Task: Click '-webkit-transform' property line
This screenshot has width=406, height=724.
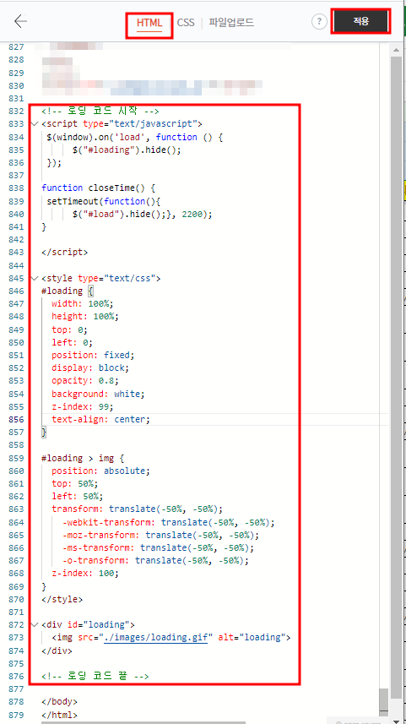Action: pyautogui.click(x=169, y=522)
